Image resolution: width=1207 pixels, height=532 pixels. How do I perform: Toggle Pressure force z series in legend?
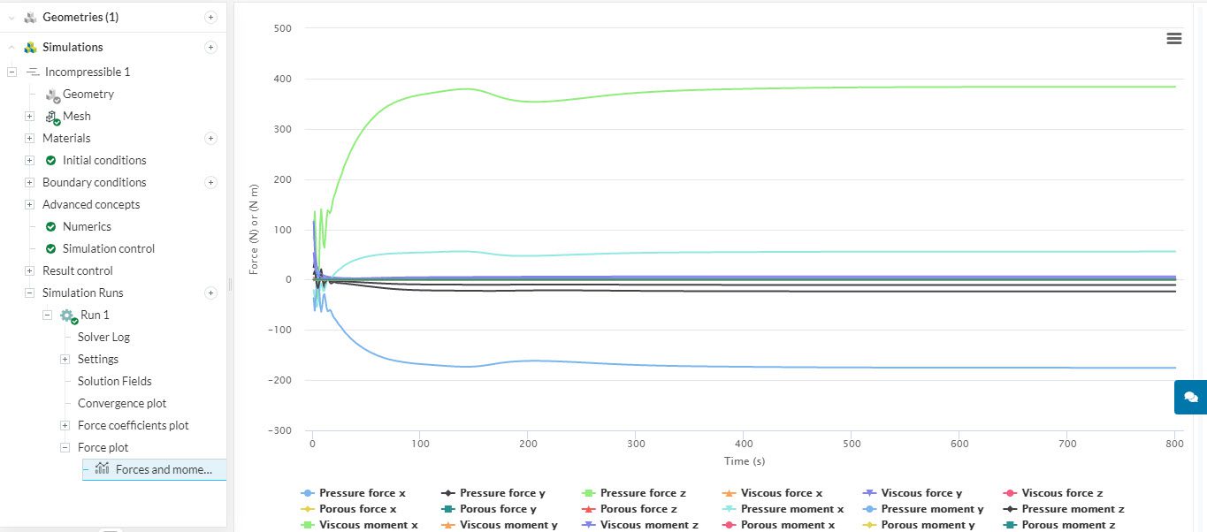pos(642,493)
